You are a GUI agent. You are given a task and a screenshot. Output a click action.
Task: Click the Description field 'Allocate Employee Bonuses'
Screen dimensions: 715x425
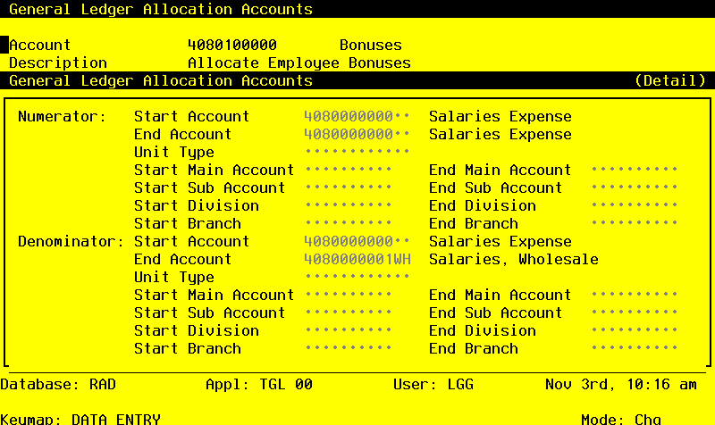pos(299,62)
